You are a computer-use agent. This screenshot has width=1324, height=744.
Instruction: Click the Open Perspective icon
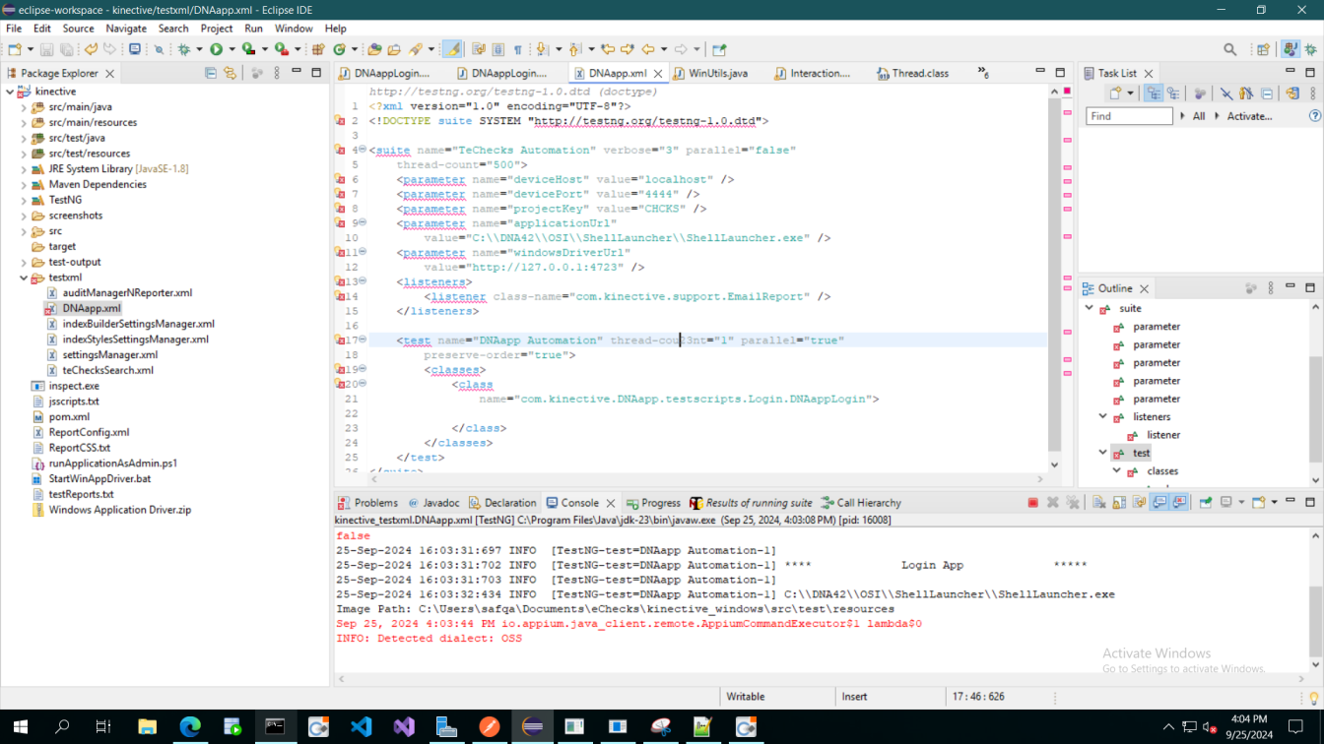[x=1263, y=49]
